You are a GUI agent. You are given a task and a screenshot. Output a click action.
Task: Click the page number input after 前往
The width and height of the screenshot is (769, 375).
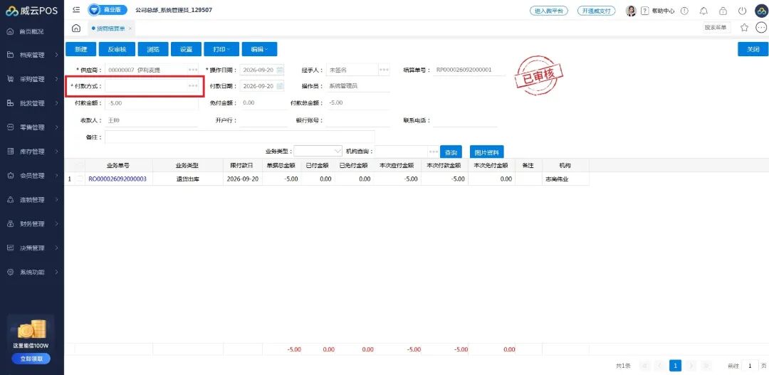click(x=749, y=366)
